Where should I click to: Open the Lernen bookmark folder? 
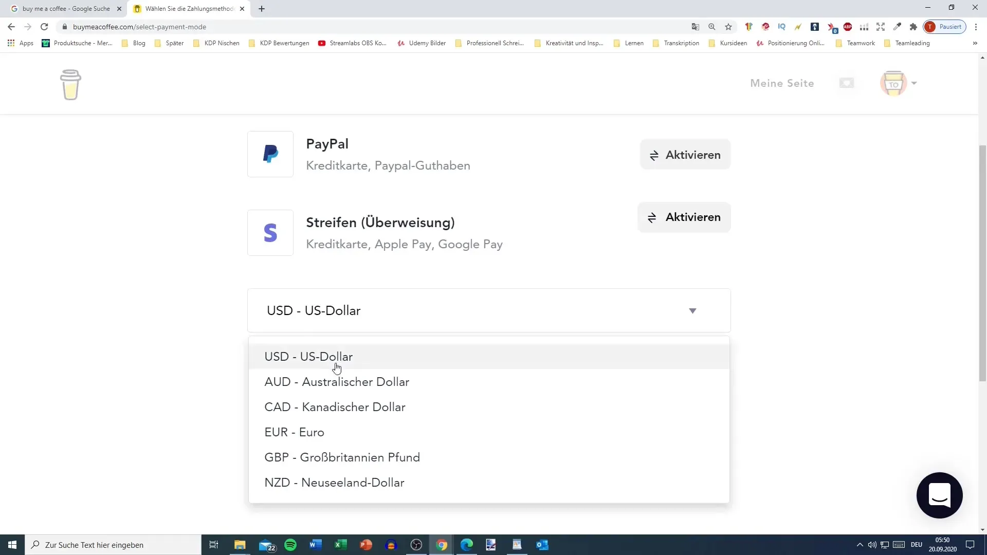629,43
